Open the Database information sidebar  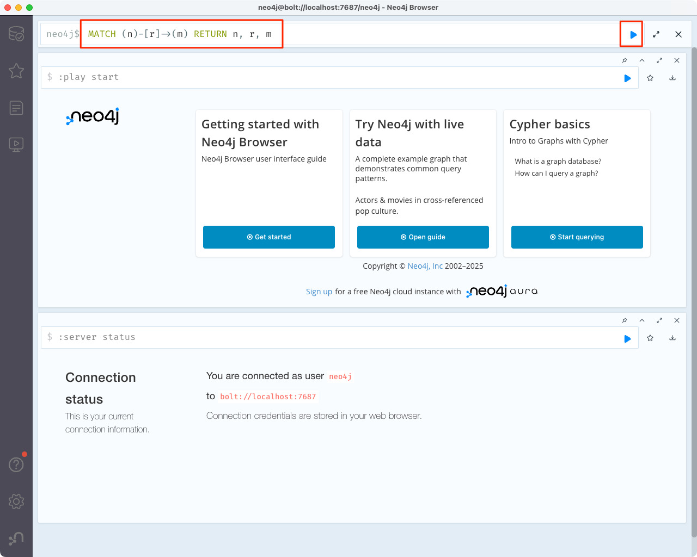[x=16, y=34]
